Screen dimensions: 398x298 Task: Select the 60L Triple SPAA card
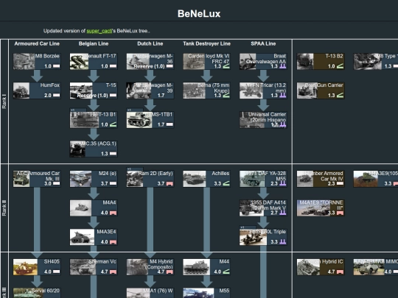[263, 237]
